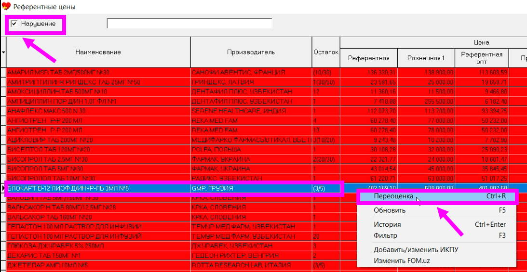
Task: Select row ВАЛЬСАКОР ТАБ 160МГ №28
Action: tap(98, 217)
